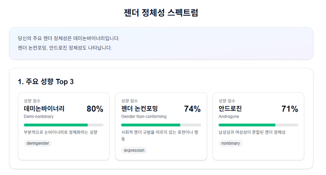Viewport: 326px width, 175px height.
Task: Click the 젠더 정체성 스펙트럼 page heading
Action: click(161, 13)
